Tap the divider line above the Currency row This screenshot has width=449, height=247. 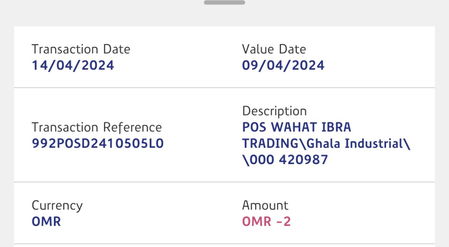pyautogui.click(x=224, y=182)
